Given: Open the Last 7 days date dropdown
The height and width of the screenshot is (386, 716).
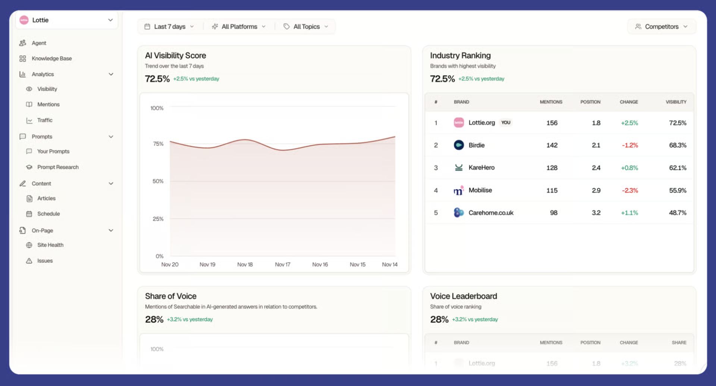Looking at the screenshot, I should (x=170, y=27).
